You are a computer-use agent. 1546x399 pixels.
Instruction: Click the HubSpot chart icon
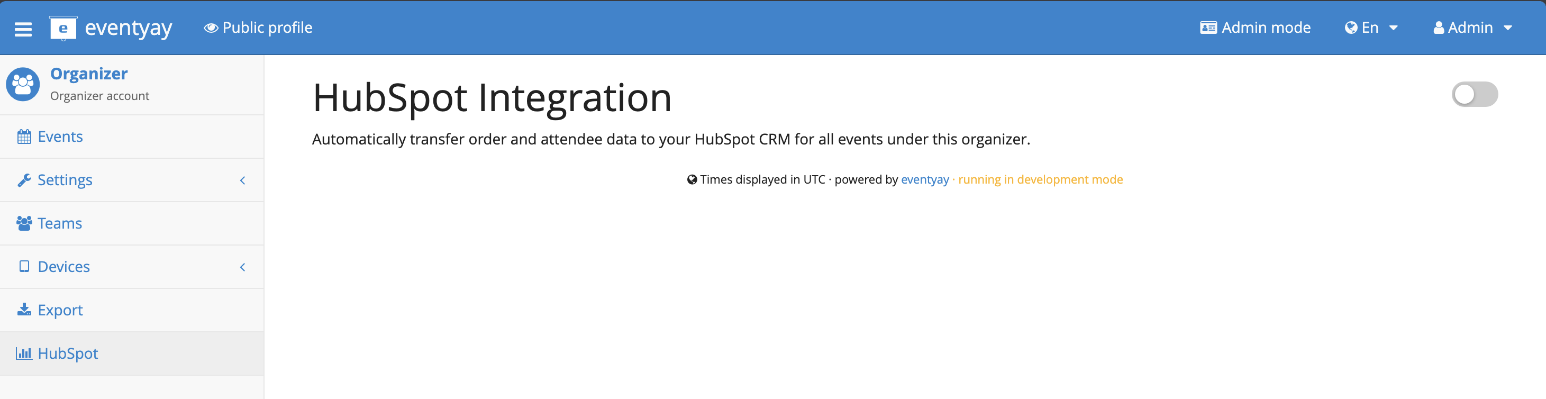24,353
